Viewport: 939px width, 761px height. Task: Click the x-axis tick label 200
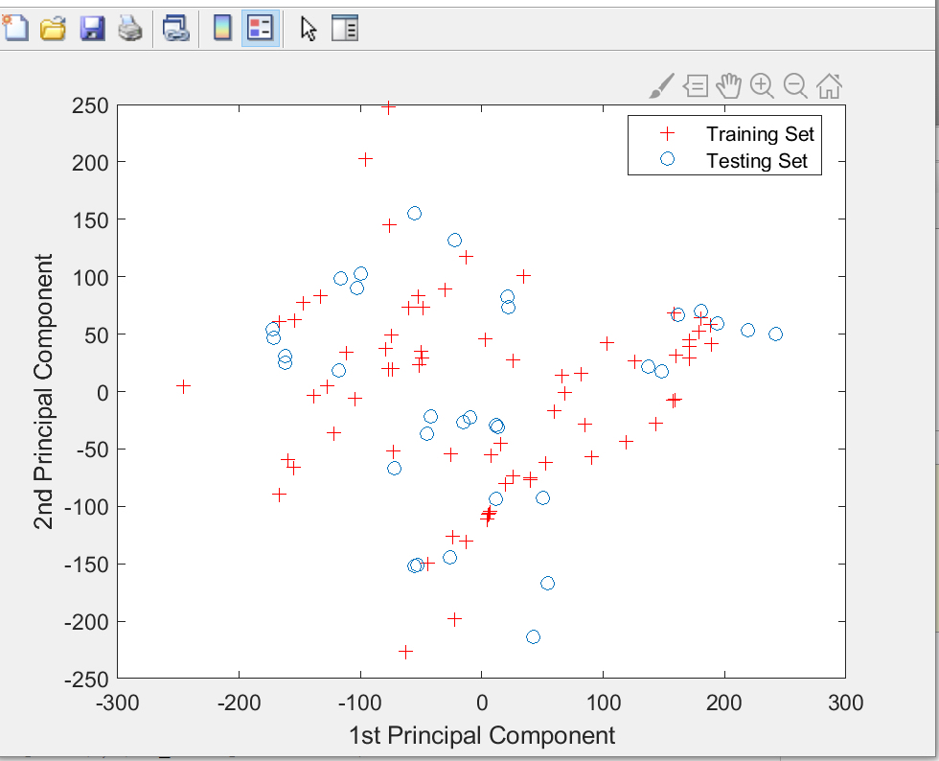pyautogui.click(x=724, y=703)
